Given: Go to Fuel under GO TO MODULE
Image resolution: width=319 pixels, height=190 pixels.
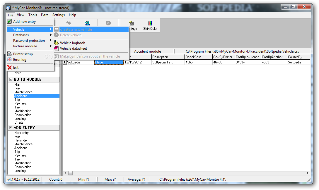Looking at the screenshot, I should pyautogui.click(x=17, y=88).
